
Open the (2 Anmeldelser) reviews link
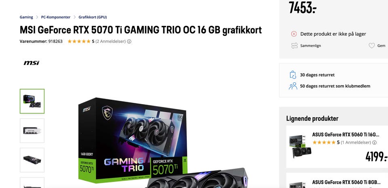[111, 42]
